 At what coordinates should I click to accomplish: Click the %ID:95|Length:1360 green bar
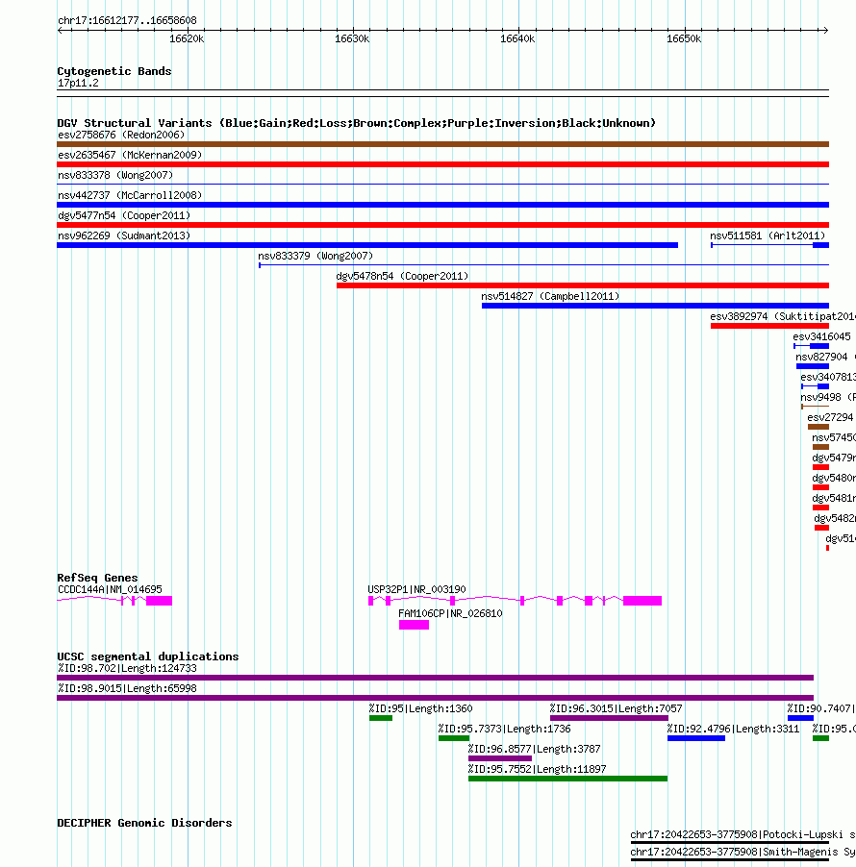pos(381,718)
